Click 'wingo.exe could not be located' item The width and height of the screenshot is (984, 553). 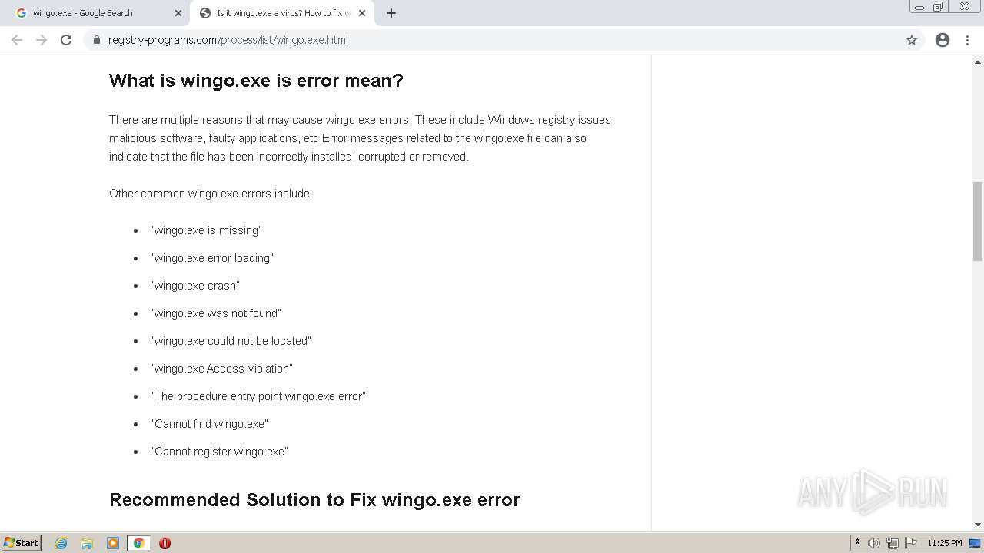pyautogui.click(x=231, y=341)
